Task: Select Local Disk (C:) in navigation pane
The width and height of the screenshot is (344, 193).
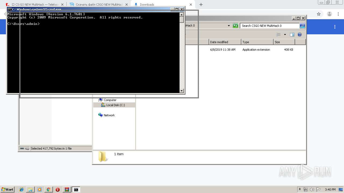Action: (115, 105)
